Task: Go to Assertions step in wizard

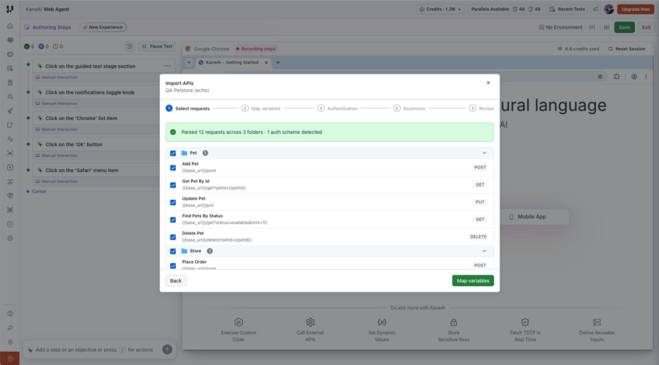Action: (x=409, y=108)
